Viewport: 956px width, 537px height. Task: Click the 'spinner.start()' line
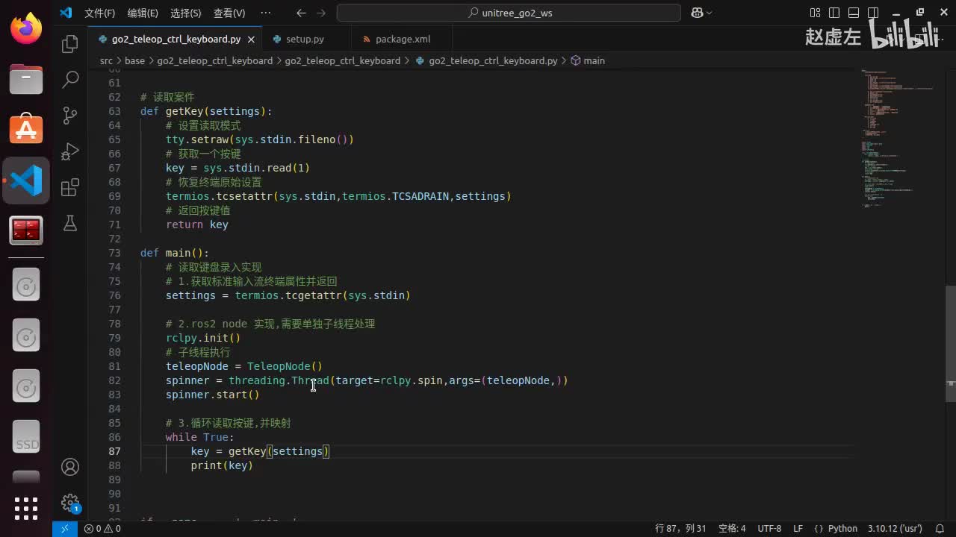tap(213, 395)
